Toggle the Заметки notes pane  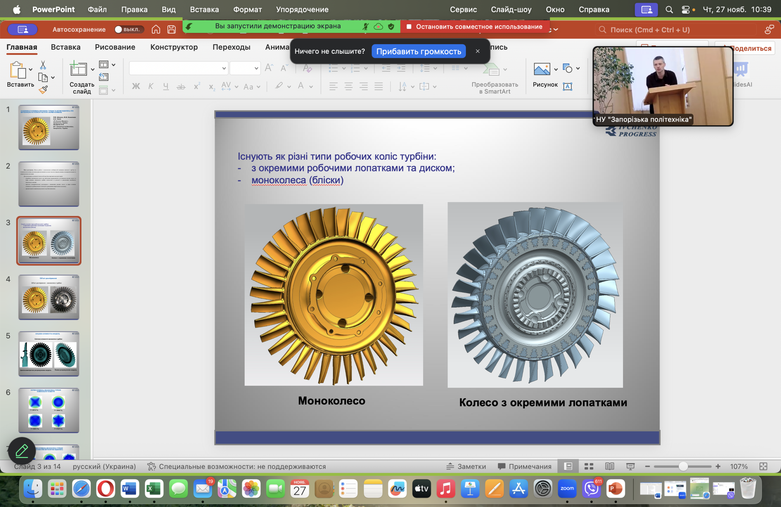pos(466,466)
